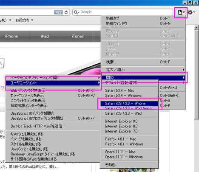Image resolution: width=199 pixels, height=172 pixels.
Task: Select Safari 5.1.4 – Windows user agent
Action: point(129,96)
